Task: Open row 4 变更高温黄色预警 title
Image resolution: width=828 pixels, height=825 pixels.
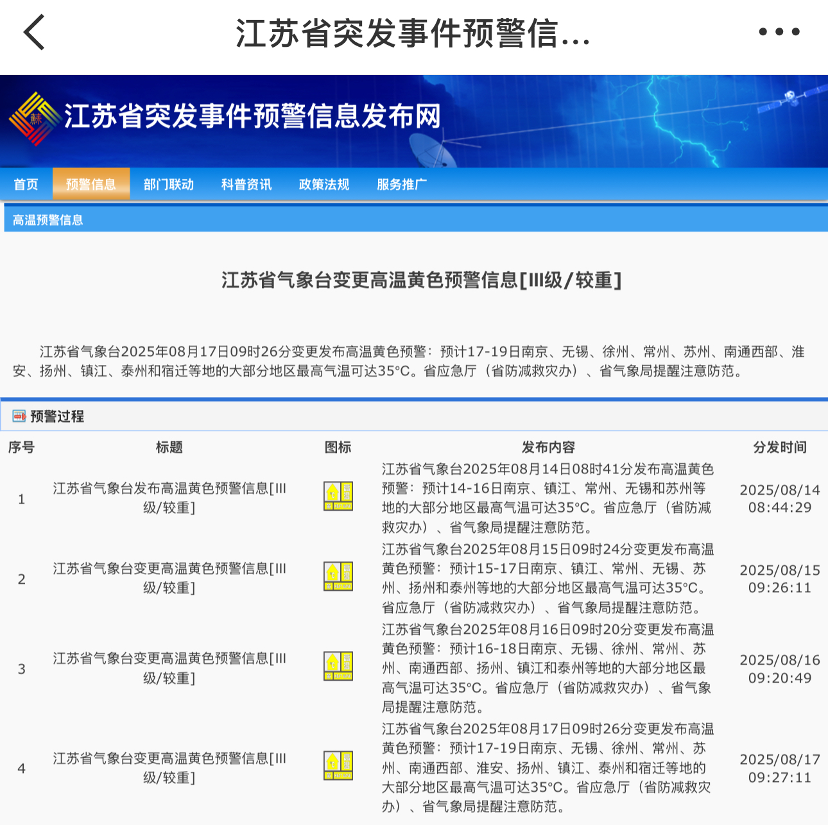Action: click(169, 767)
